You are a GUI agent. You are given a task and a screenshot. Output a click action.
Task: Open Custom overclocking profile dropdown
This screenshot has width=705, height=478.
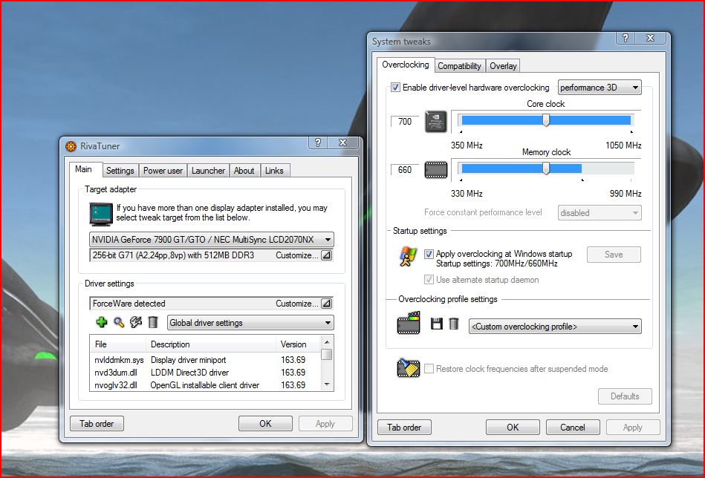coord(555,326)
